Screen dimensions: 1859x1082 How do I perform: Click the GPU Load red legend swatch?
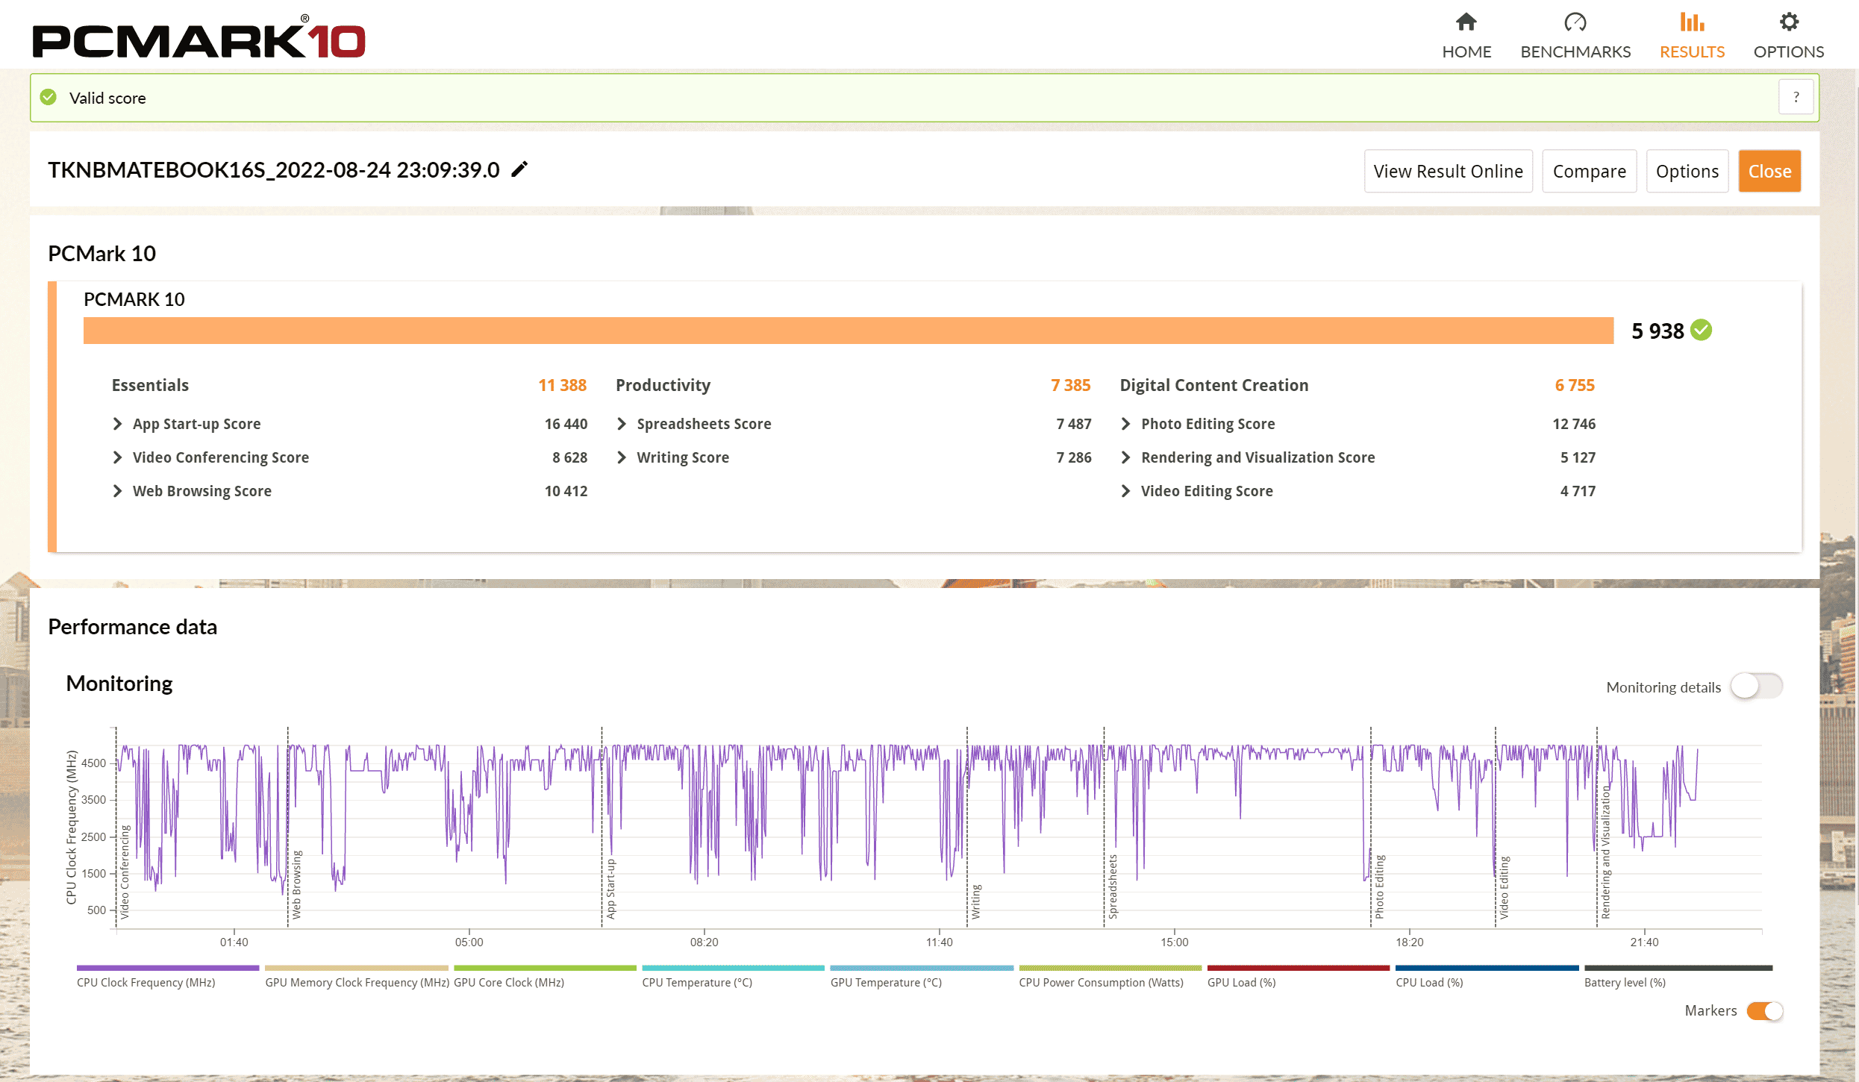(x=1298, y=968)
